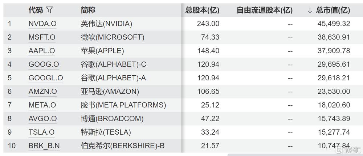The height and width of the screenshot is (156, 363).
Task: Click the horizontal scrollbar below the table
Action: coord(283,154)
